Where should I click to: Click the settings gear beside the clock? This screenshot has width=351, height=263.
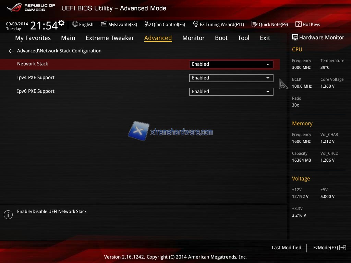point(61,23)
